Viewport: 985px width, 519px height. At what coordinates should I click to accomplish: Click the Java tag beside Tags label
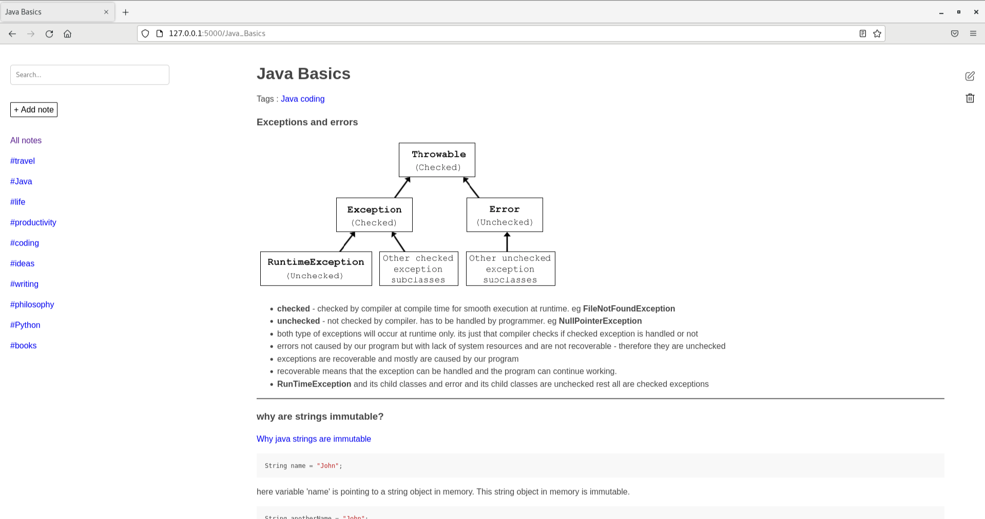click(289, 99)
